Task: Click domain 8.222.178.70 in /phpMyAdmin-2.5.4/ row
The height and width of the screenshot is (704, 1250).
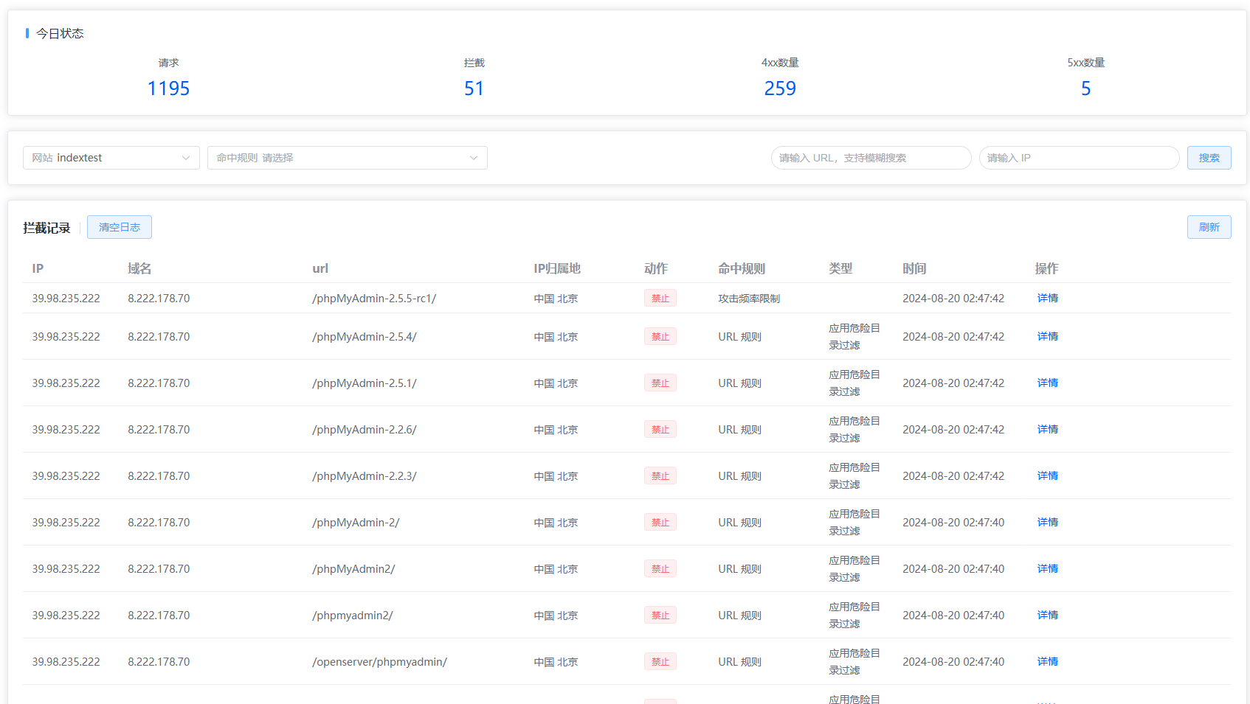Action: click(x=159, y=336)
